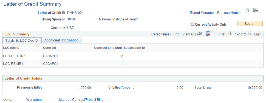266x103 pixels.
Task: Click the LOC Doc ID column header
Action: (x=11, y=48)
